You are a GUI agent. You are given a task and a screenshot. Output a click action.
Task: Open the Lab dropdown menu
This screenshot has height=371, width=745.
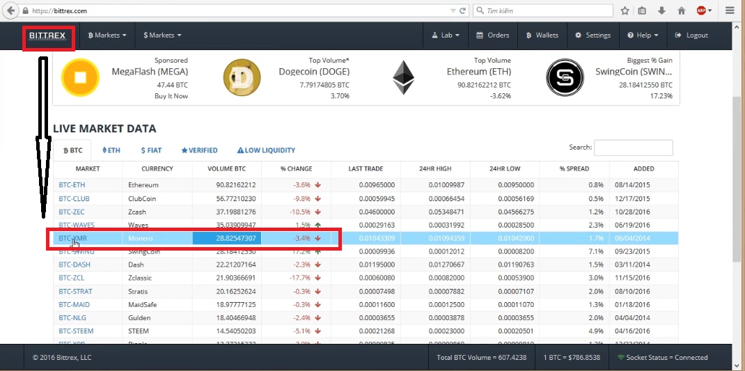click(446, 35)
